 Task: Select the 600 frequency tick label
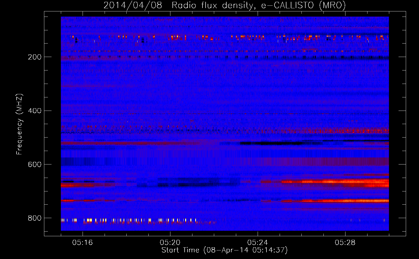click(35, 165)
